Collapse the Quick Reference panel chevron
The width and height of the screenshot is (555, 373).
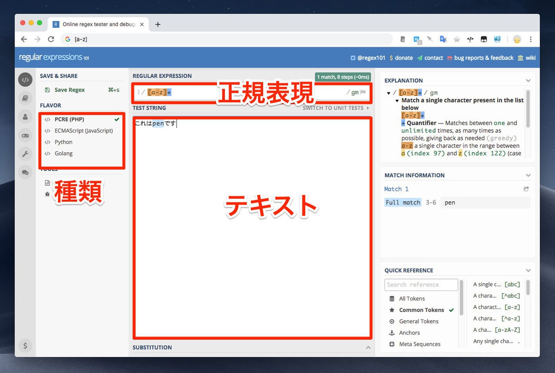528,270
